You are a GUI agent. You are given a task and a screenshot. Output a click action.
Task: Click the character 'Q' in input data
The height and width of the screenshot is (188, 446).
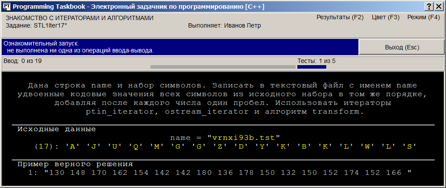(x=136, y=146)
